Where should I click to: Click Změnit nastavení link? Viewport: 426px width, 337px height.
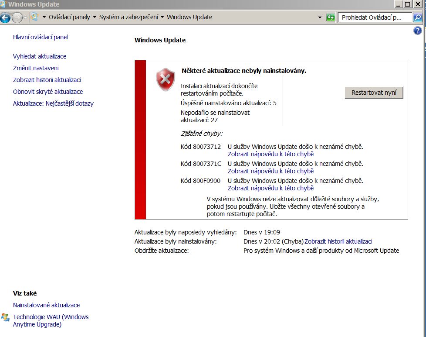36,68
